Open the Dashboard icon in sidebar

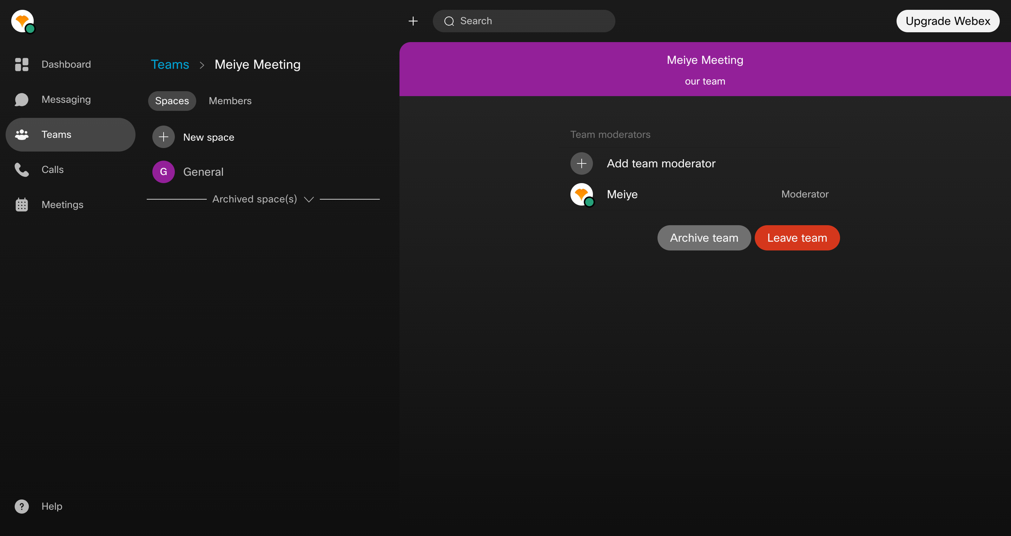point(21,64)
